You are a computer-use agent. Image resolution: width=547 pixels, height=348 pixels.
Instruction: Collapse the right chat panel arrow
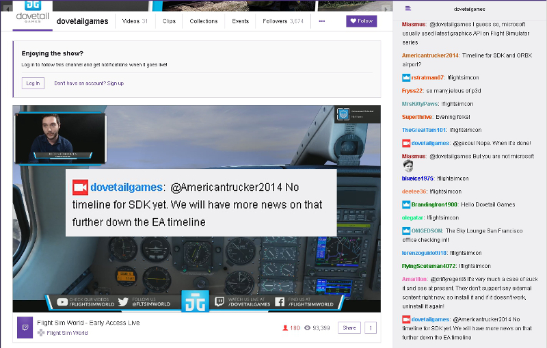pos(386,9)
